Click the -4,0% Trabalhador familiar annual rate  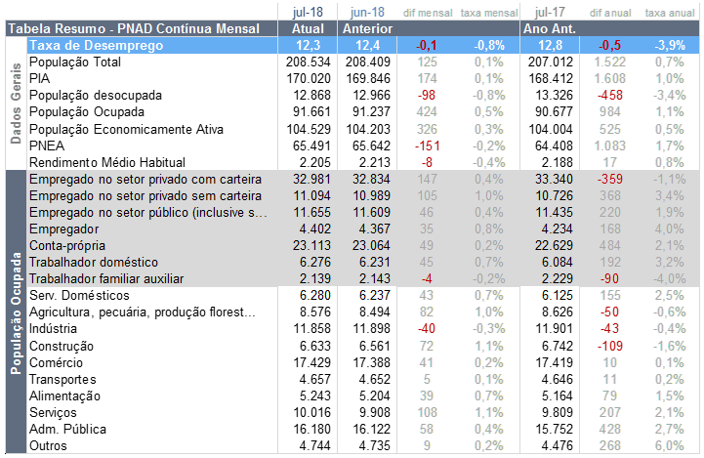tap(670, 279)
